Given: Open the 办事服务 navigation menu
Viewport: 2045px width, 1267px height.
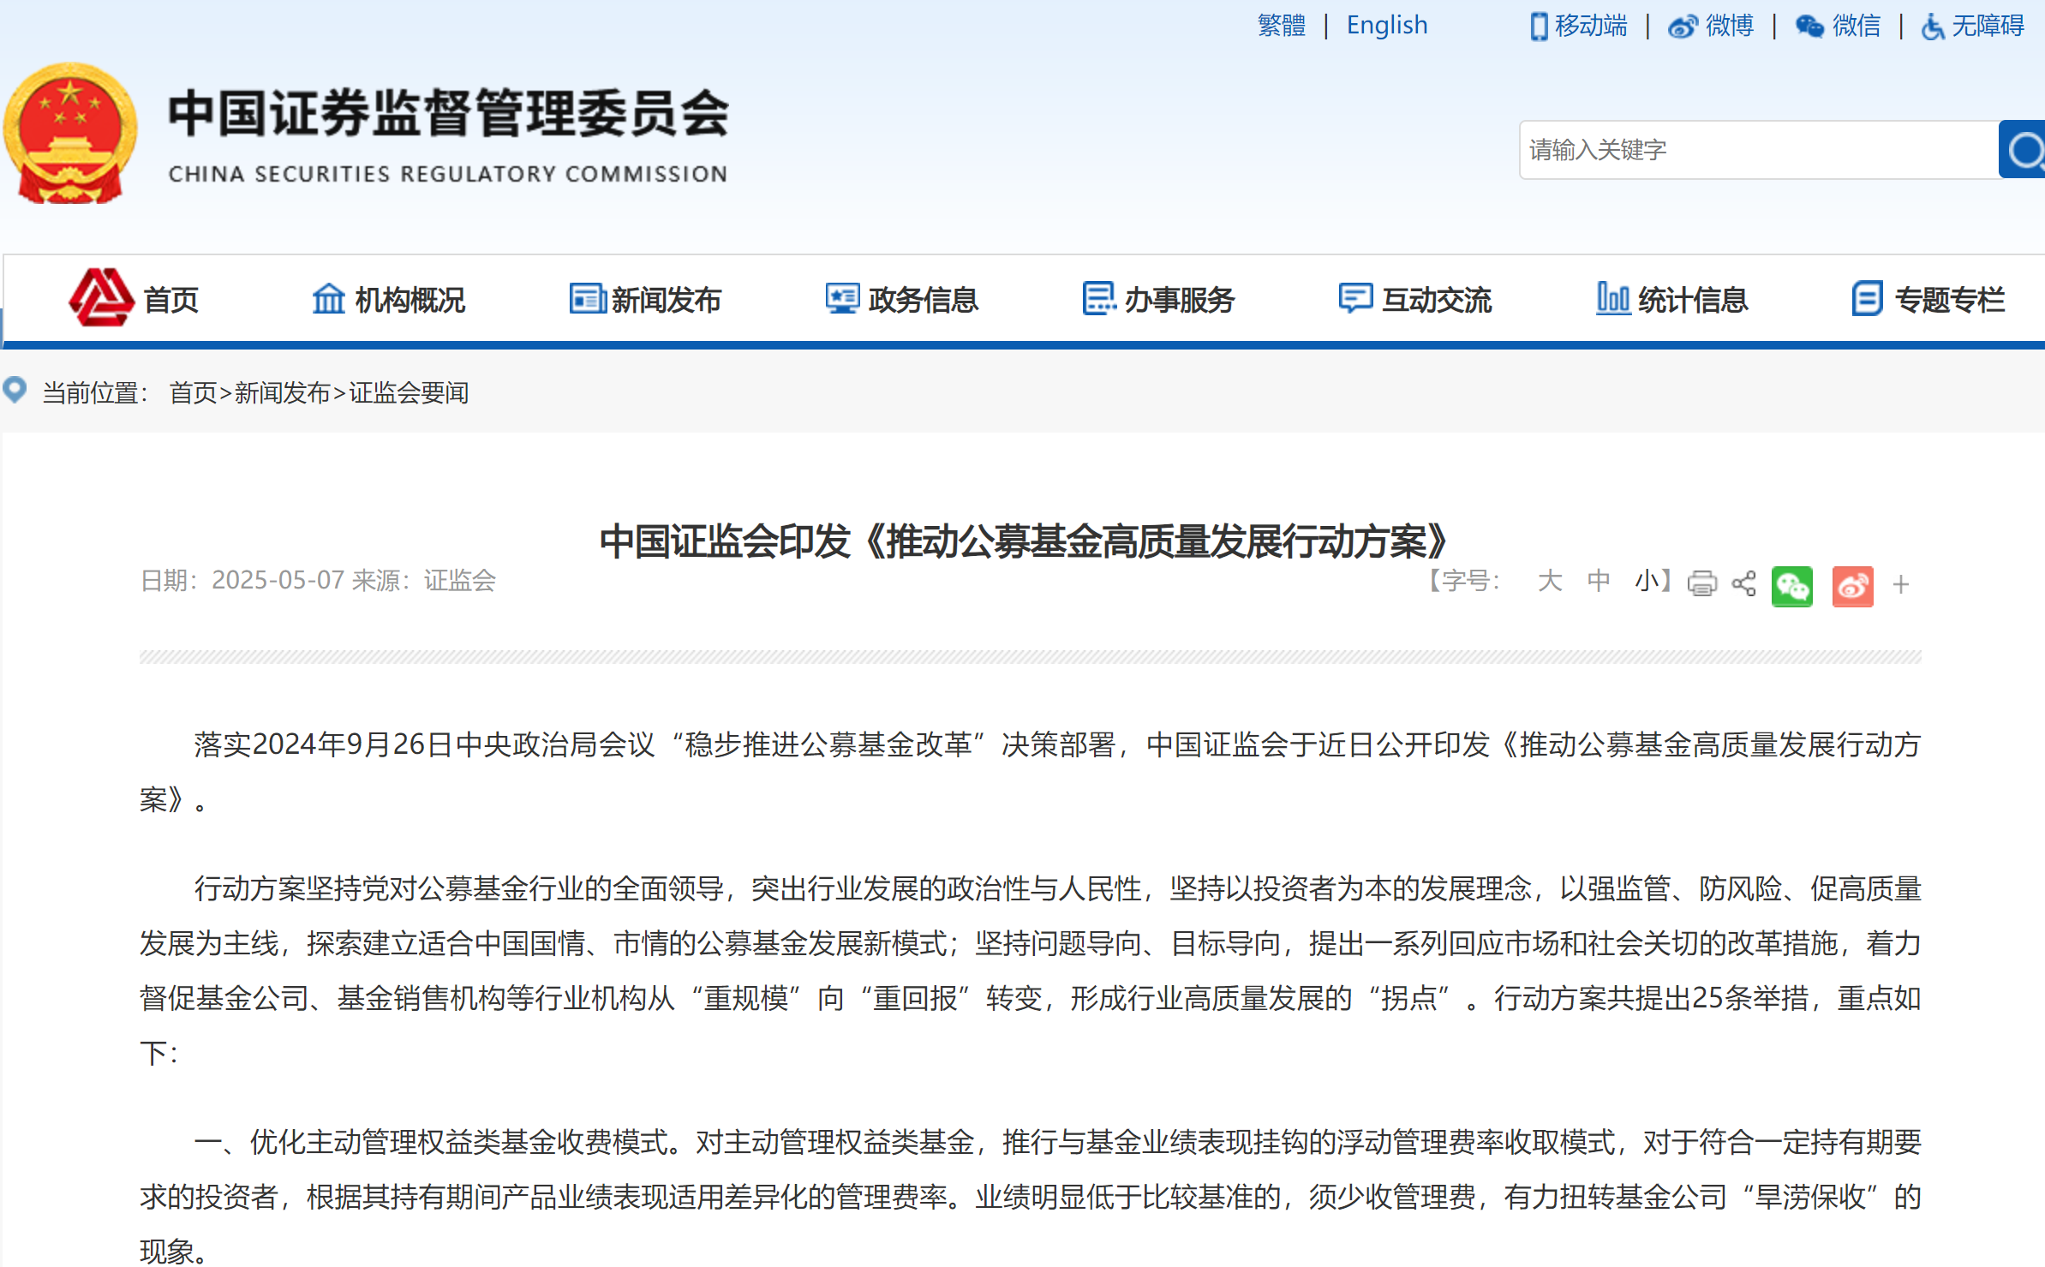Looking at the screenshot, I should click(1180, 300).
